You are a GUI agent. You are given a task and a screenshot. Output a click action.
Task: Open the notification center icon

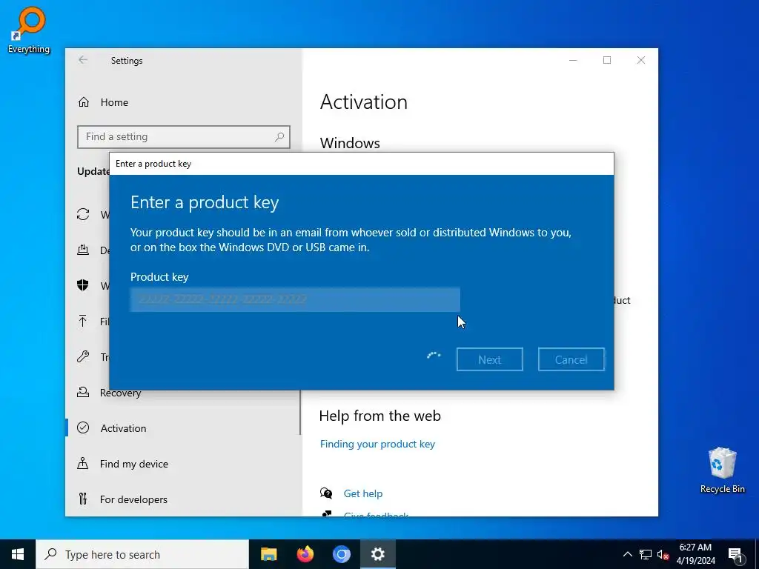click(x=735, y=554)
